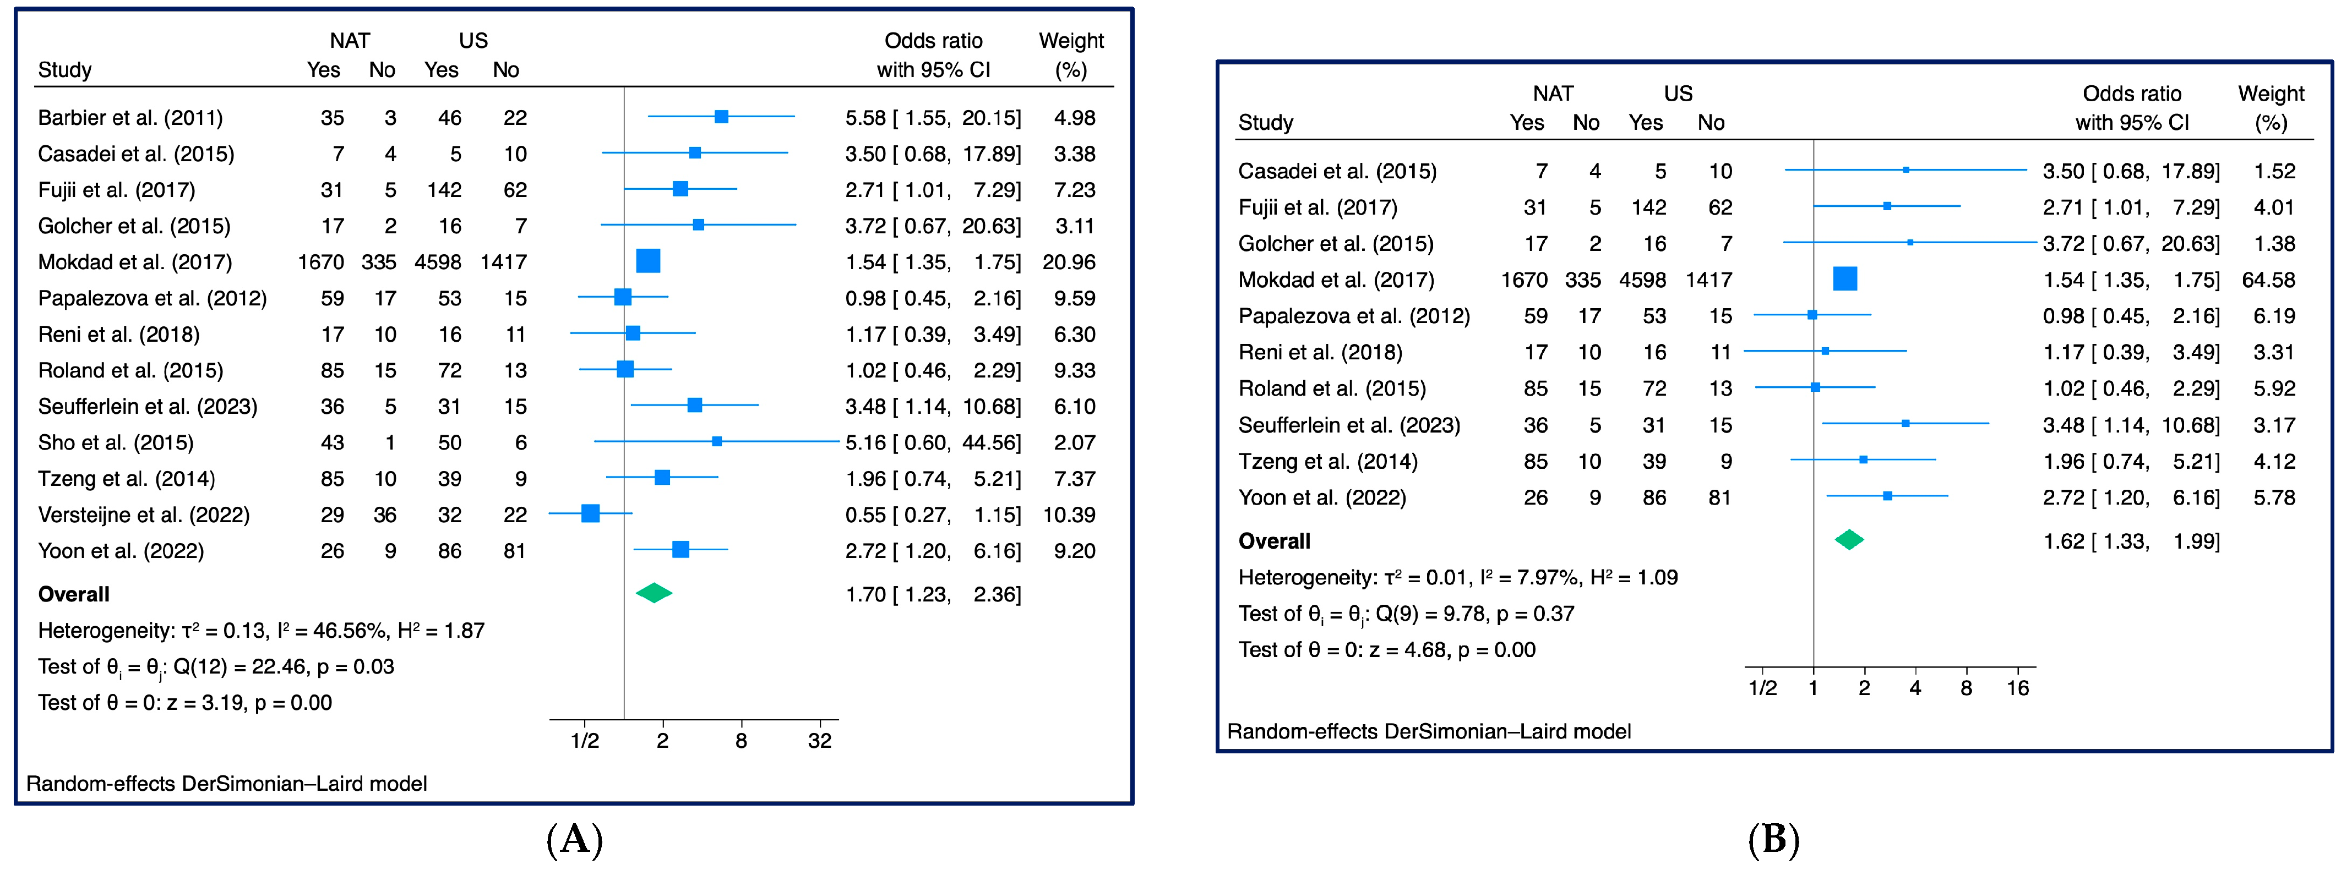Click axis tick label 16 in panel B
The image size is (2352, 870).
(2017, 687)
